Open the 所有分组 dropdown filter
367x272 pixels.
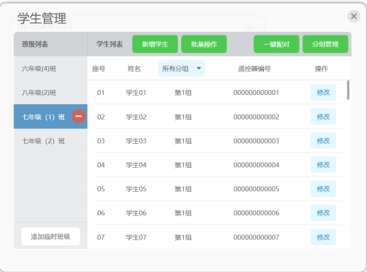tap(181, 69)
